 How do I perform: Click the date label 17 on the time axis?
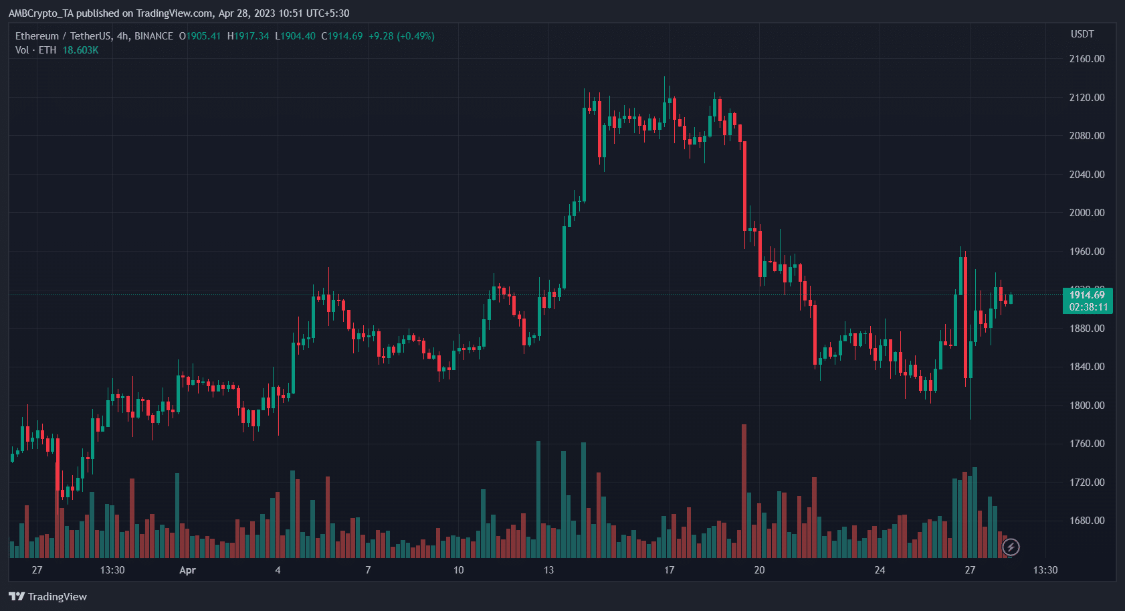669,570
